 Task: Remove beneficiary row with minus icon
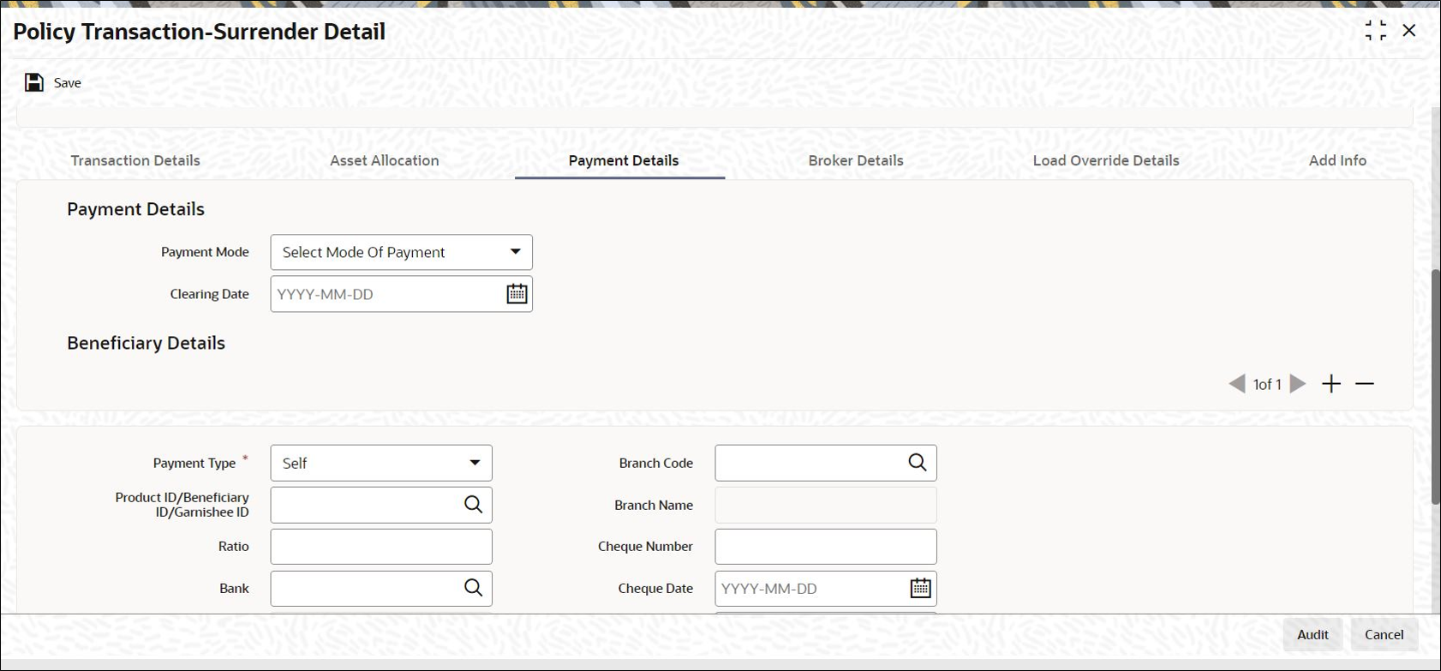click(1365, 384)
